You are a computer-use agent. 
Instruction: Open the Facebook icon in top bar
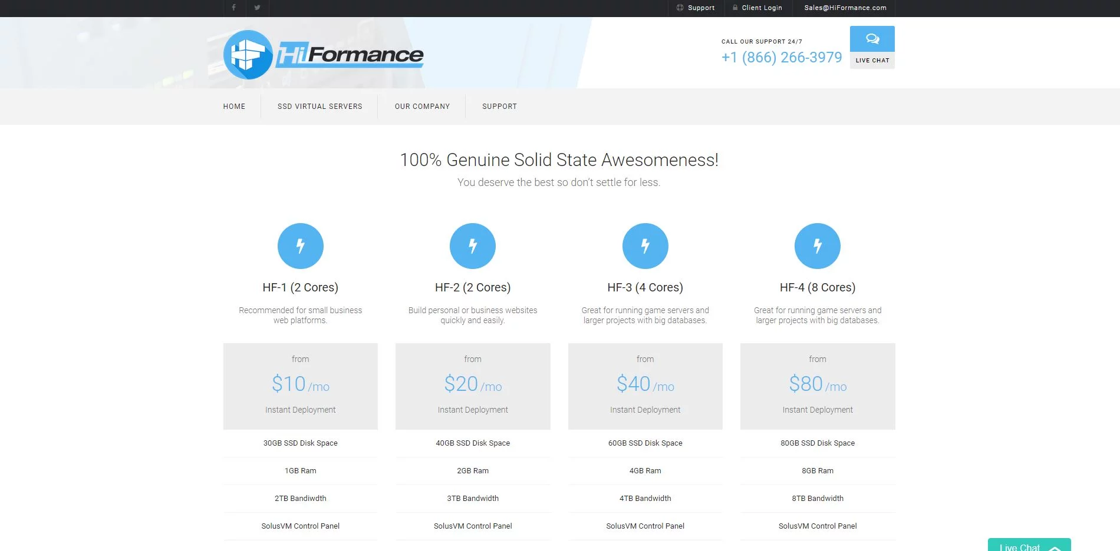click(234, 8)
